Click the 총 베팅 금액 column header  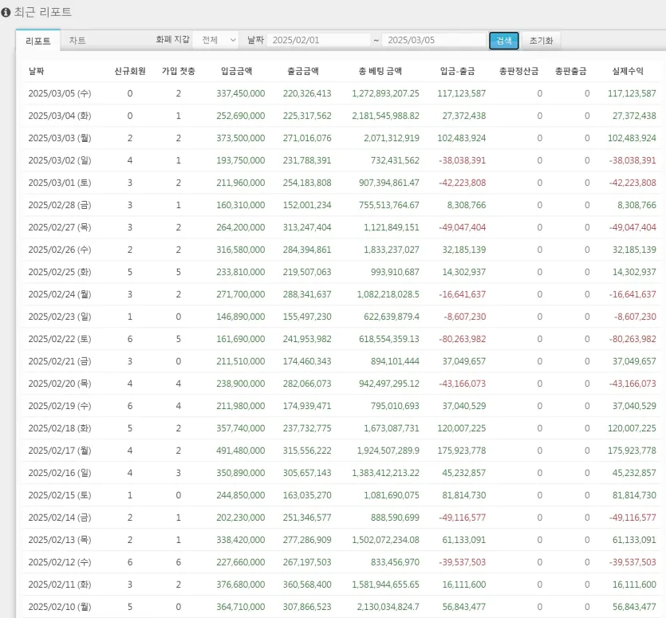point(380,71)
